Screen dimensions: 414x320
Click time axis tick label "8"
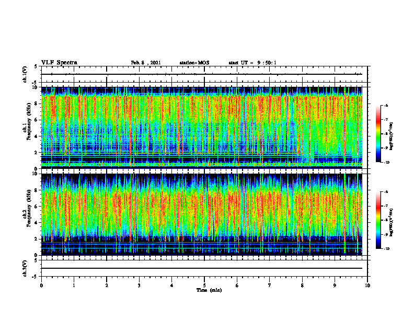pyautogui.click(x=302, y=285)
